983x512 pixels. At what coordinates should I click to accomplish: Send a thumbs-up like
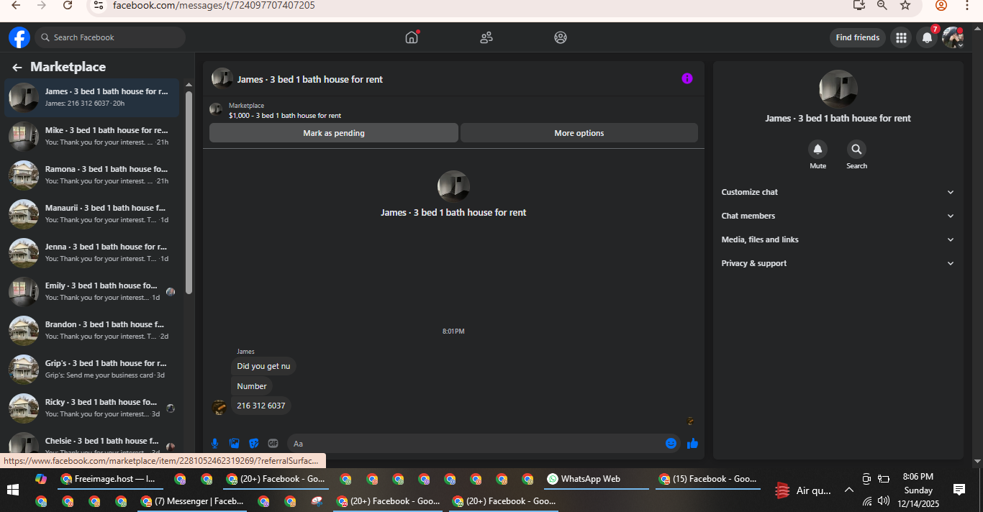(692, 444)
